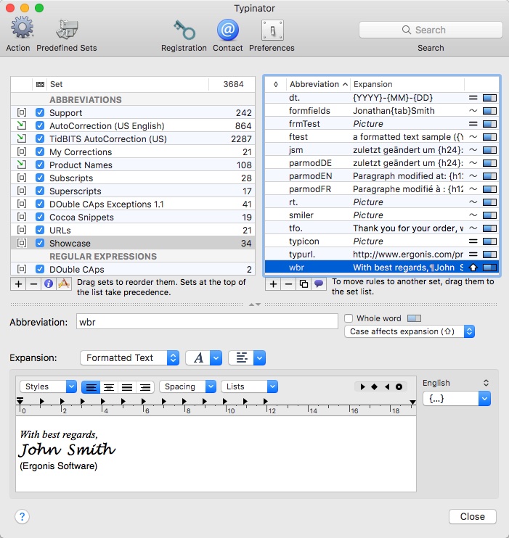Click the Abbreviation text field
Viewport: 509px width, 538px height.
click(207, 322)
